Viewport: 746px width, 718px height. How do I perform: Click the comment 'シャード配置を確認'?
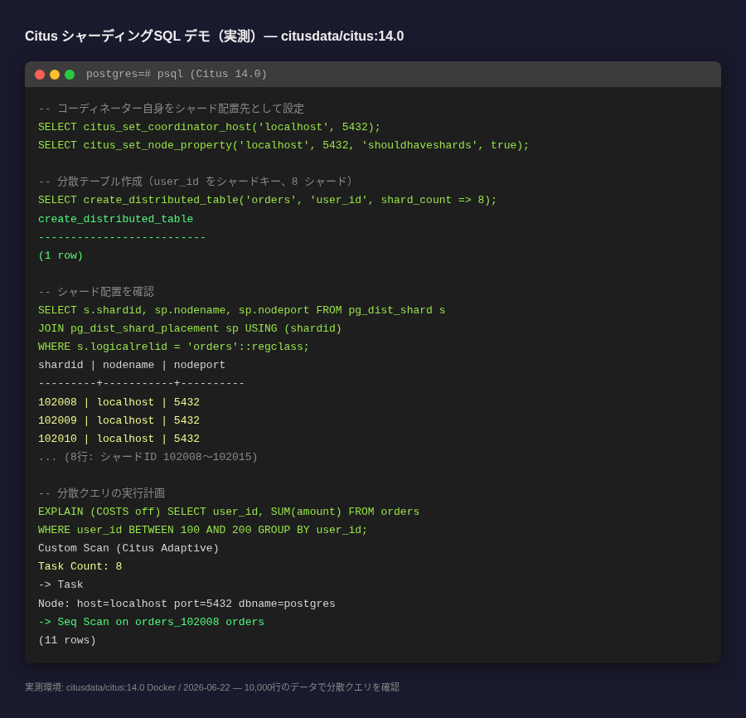pyautogui.click(x=96, y=291)
